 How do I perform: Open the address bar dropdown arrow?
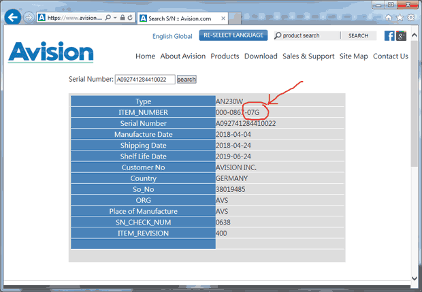click(x=115, y=18)
